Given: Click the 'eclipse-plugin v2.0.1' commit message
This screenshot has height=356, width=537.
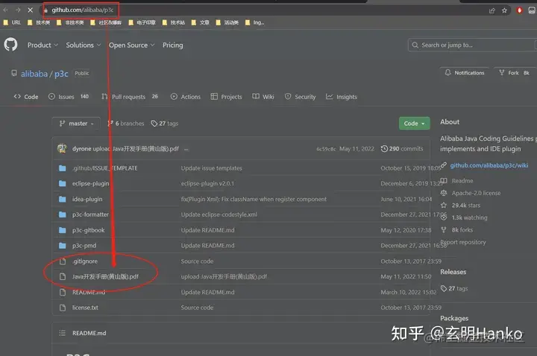Looking at the screenshot, I should coord(207,184).
